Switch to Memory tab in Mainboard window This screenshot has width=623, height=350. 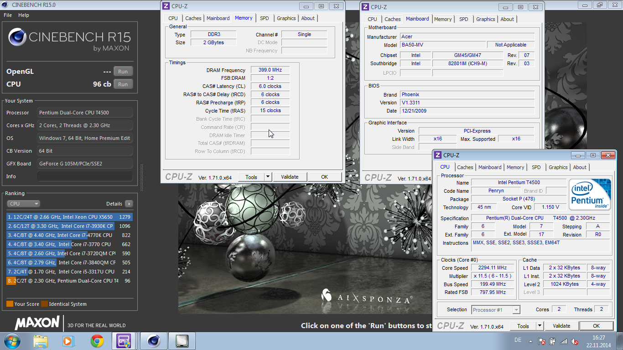tap(442, 19)
